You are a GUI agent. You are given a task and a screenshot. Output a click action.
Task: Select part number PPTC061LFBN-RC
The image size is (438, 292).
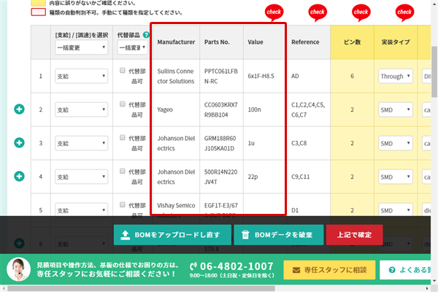(221, 76)
